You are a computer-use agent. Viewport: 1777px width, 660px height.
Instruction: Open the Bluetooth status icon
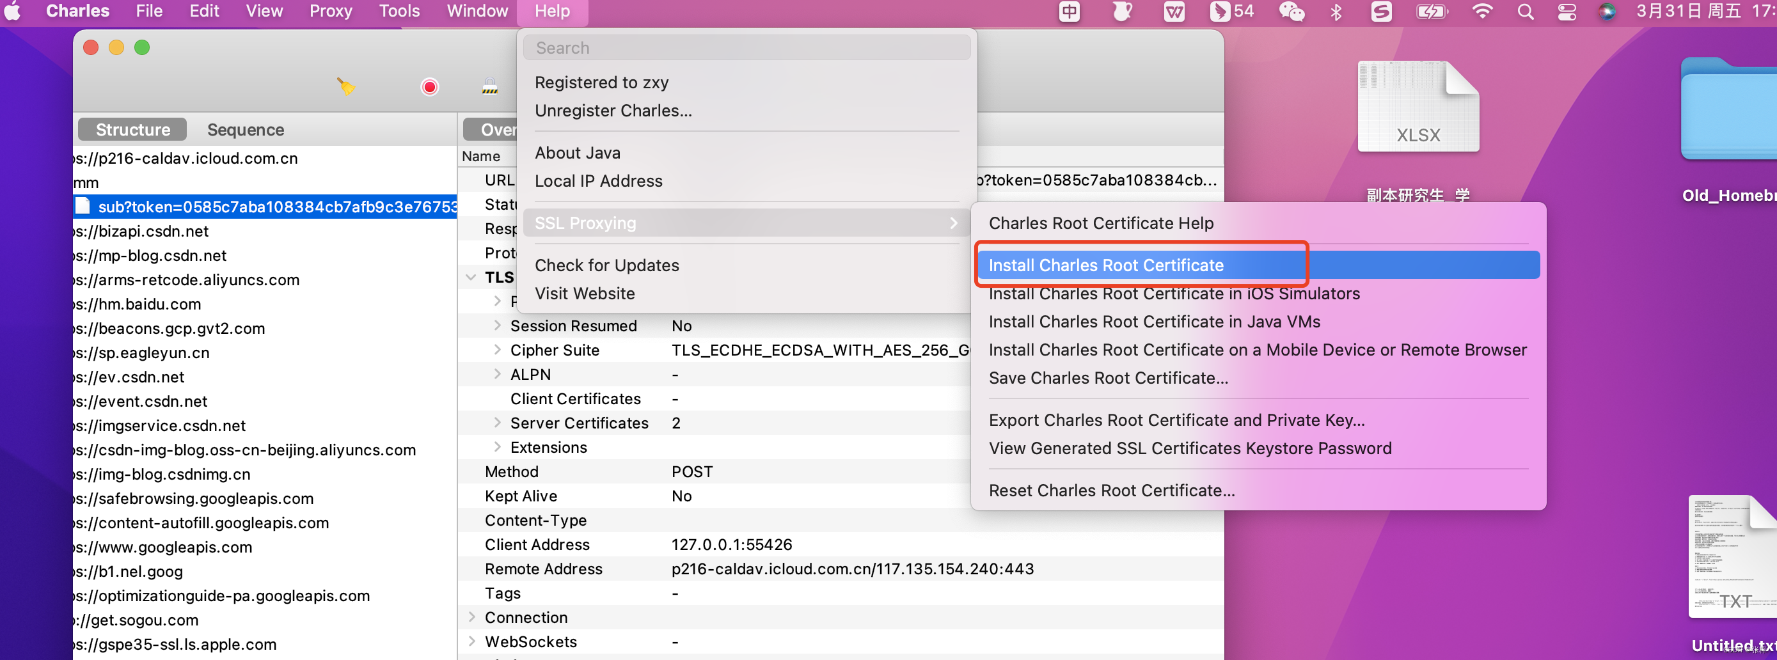click(x=1336, y=11)
